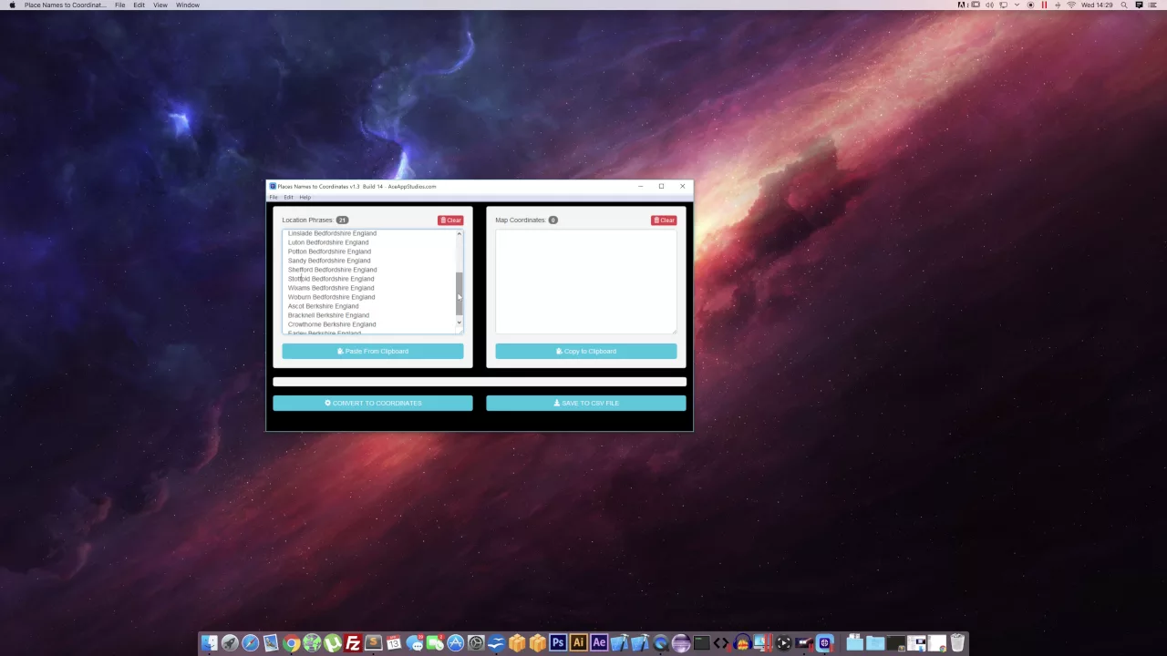
Task: Click the Location Phrases count badge 21
Action: click(x=342, y=220)
